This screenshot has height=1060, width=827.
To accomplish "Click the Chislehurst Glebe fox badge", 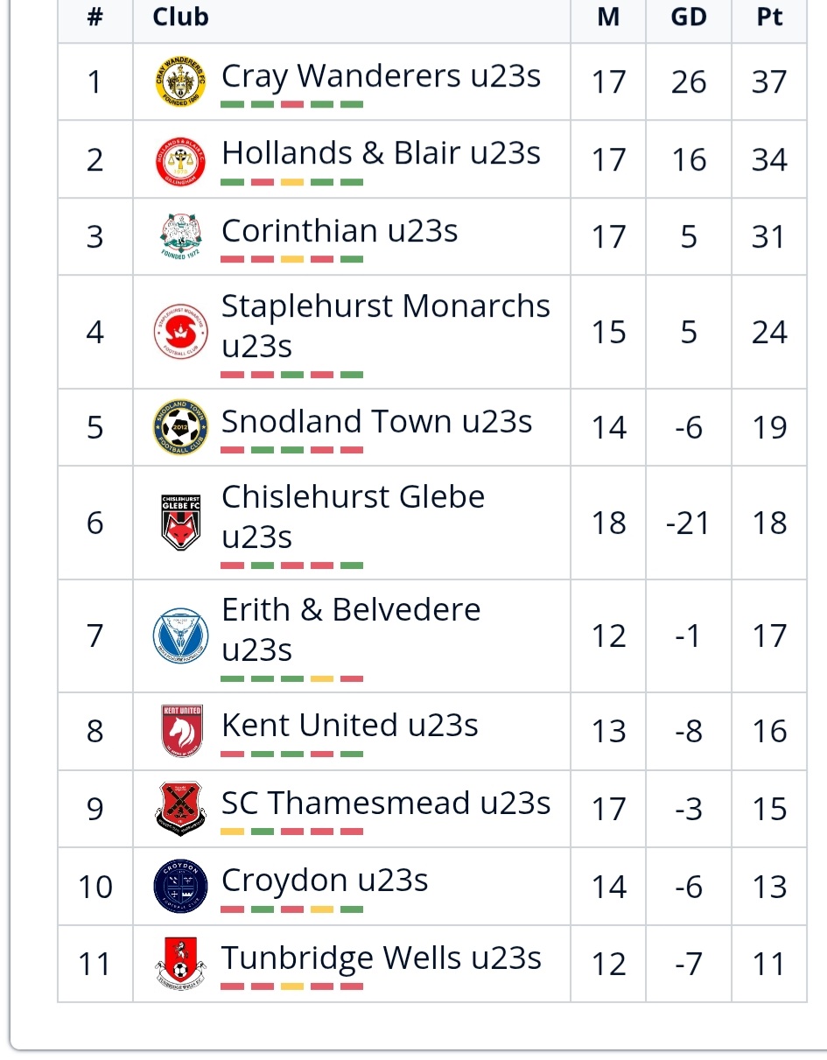I will point(180,523).
